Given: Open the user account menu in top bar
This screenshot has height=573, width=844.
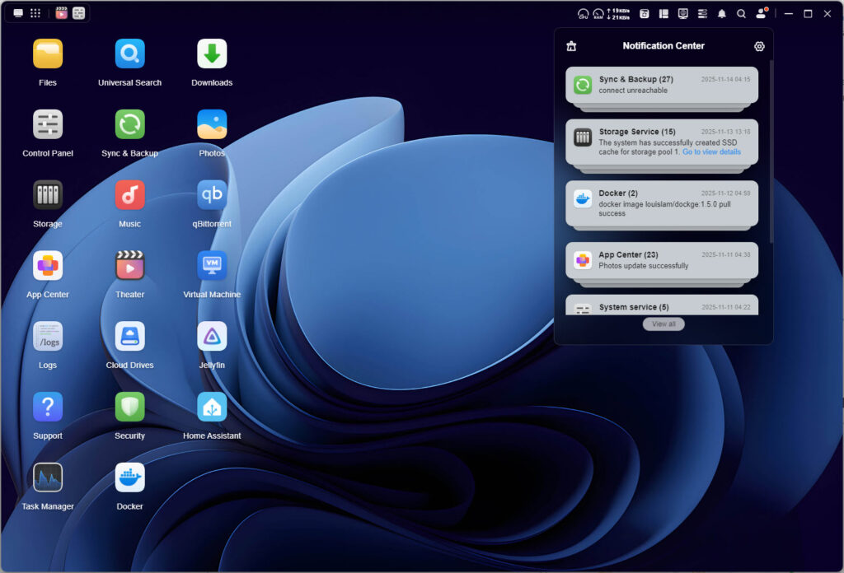Looking at the screenshot, I should click(761, 14).
